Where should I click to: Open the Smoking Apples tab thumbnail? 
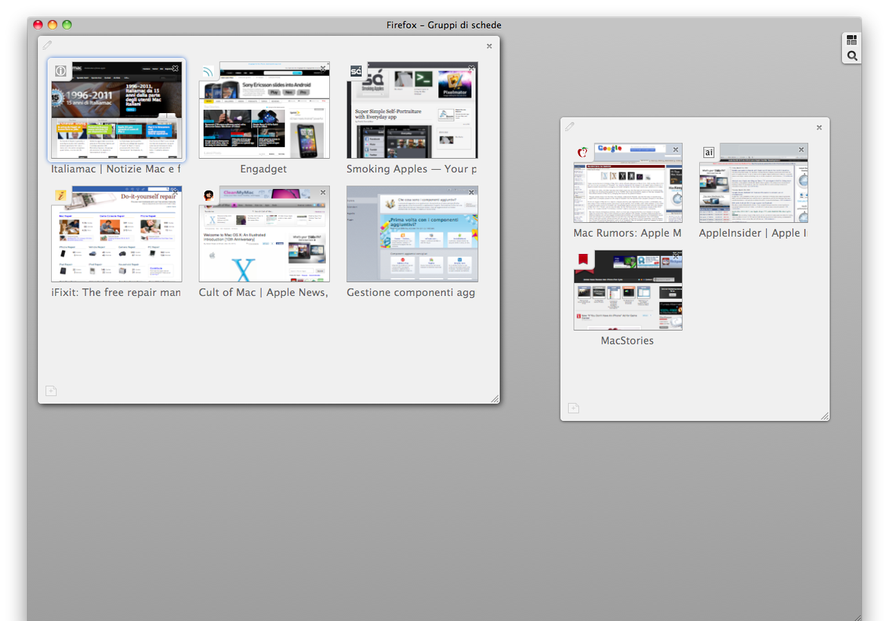[412, 110]
